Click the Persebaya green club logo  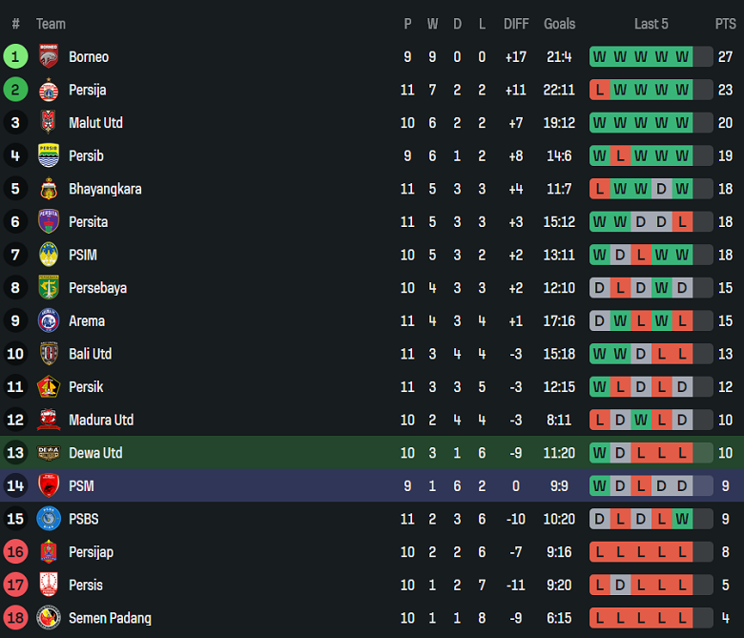(49, 288)
